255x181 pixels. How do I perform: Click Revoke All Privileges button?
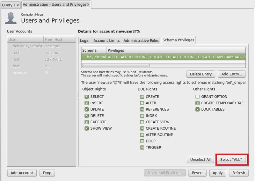click(165, 173)
